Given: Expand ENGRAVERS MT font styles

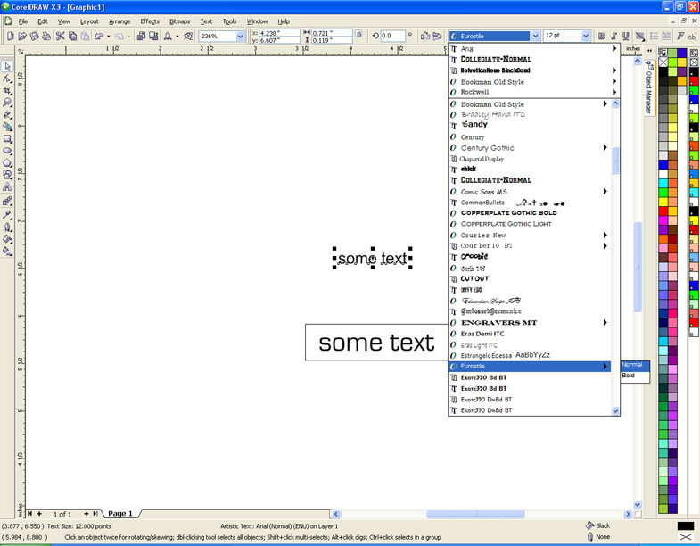Looking at the screenshot, I should pyautogui.click(x=605, y=323).
